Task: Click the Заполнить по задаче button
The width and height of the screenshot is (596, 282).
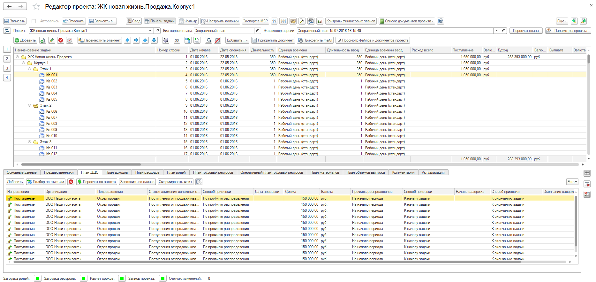Action: click(137, 182)
